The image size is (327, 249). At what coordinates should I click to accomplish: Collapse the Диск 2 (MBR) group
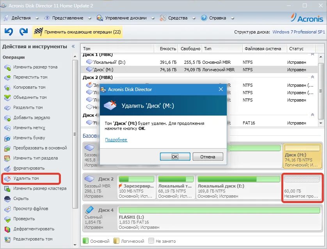(313, 77)
